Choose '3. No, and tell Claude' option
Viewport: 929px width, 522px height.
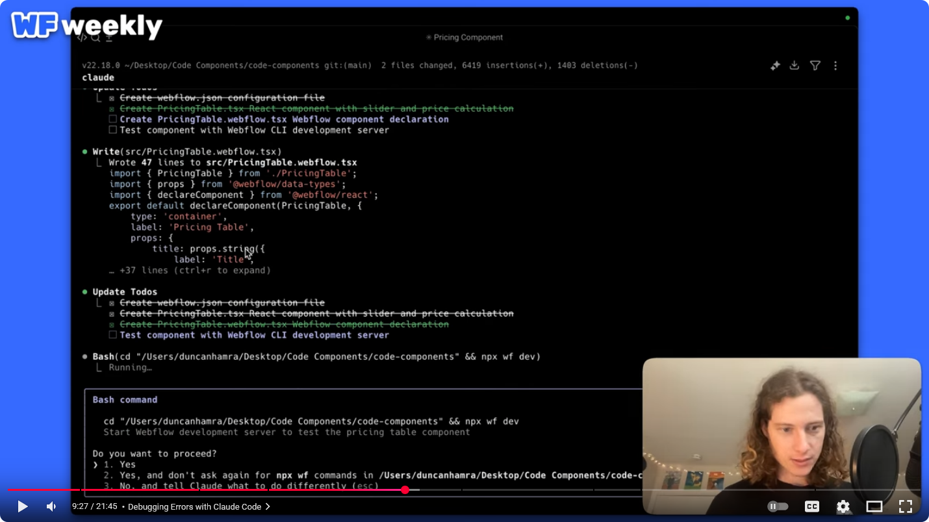tap(240, 486)
